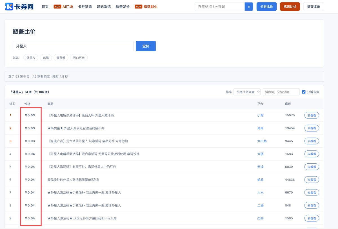Open 卡券货源 in the navigation bar

click(x=85, y=6)
